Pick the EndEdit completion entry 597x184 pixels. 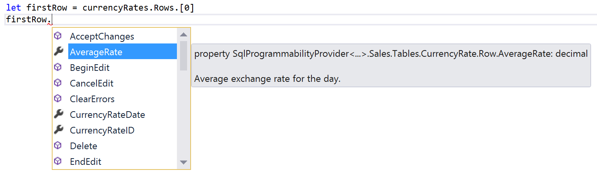click(86, 162)
